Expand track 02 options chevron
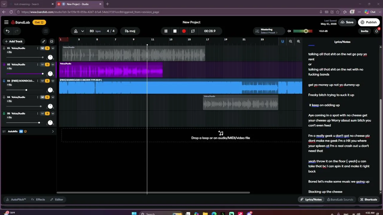This screenshot has width=383, height=215. pos(53,64)
